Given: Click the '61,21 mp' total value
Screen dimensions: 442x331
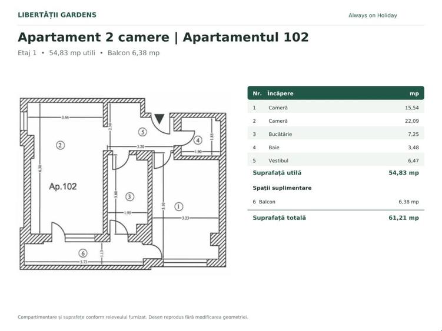Looking at the screenshot, I should pos(404,218).
